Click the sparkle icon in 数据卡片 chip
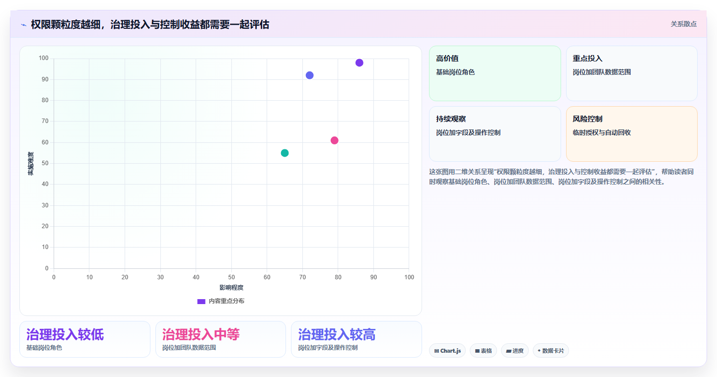This screenshot has height=377, width=717. tap(539, 350)
